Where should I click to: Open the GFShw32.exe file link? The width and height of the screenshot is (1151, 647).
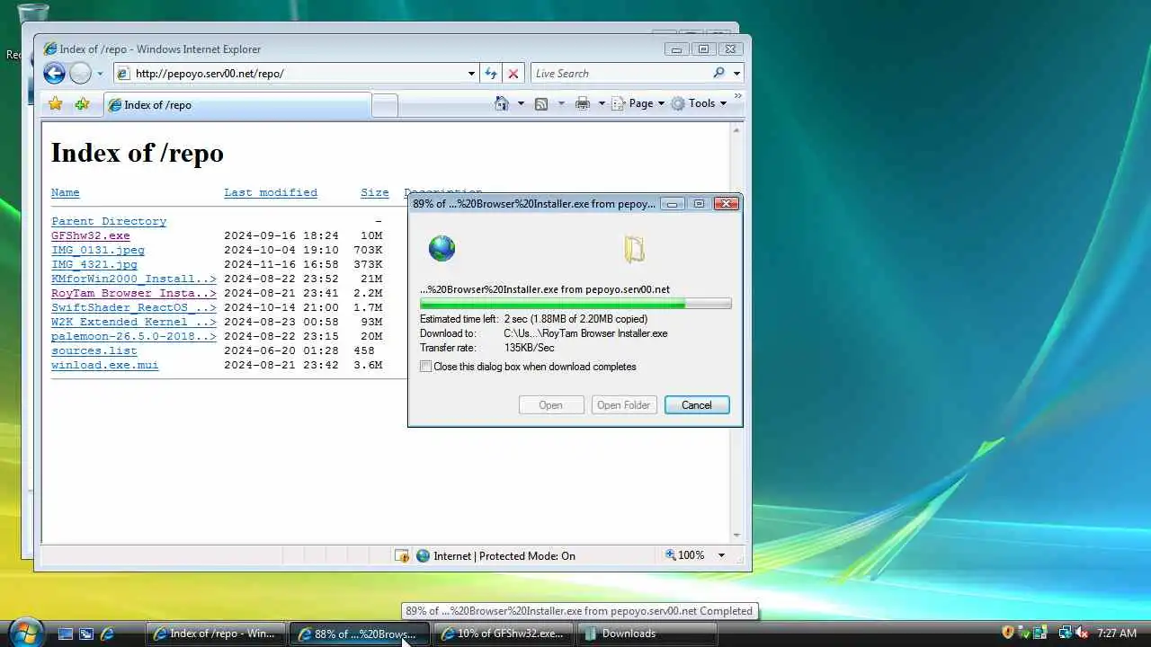point(91,235)
